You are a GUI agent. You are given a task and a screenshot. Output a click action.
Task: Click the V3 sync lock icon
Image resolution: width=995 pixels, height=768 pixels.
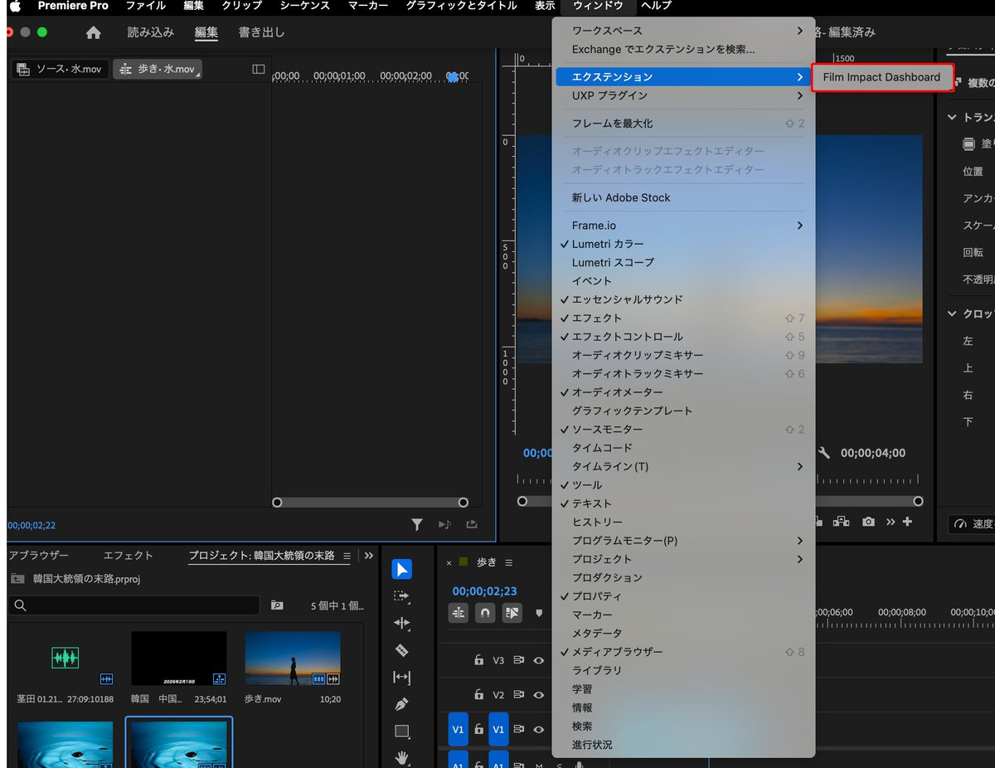[x=518, y=660]
